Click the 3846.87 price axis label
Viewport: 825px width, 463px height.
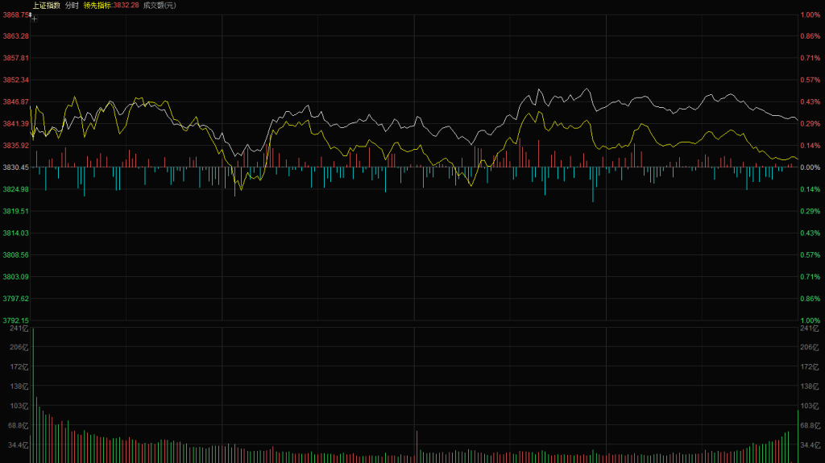pyautogui.click(x=16, y=101)
